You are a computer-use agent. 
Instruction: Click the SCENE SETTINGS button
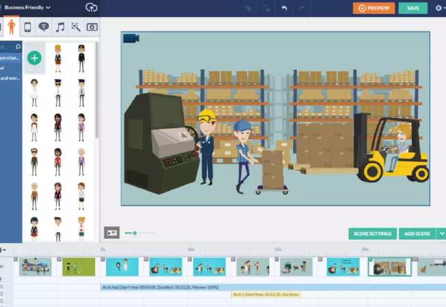(373, 233)
